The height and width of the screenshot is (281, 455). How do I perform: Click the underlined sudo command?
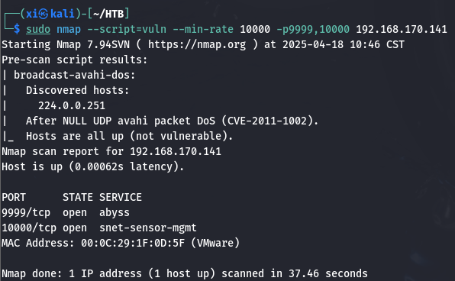pyautogui.click(x=38, y=29)
